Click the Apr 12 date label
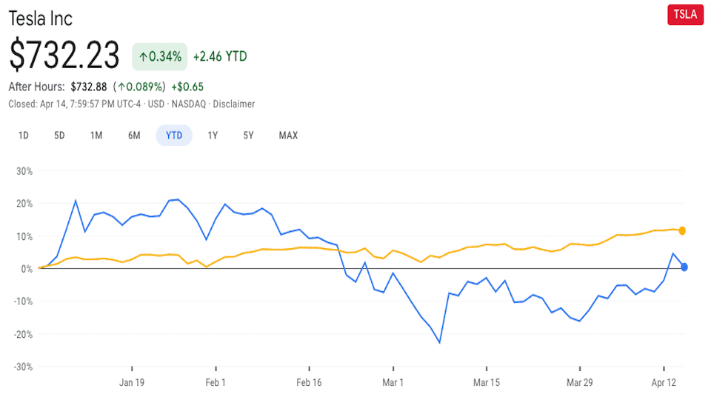Screen dimensions: 711x400 (x=663, y=383)
